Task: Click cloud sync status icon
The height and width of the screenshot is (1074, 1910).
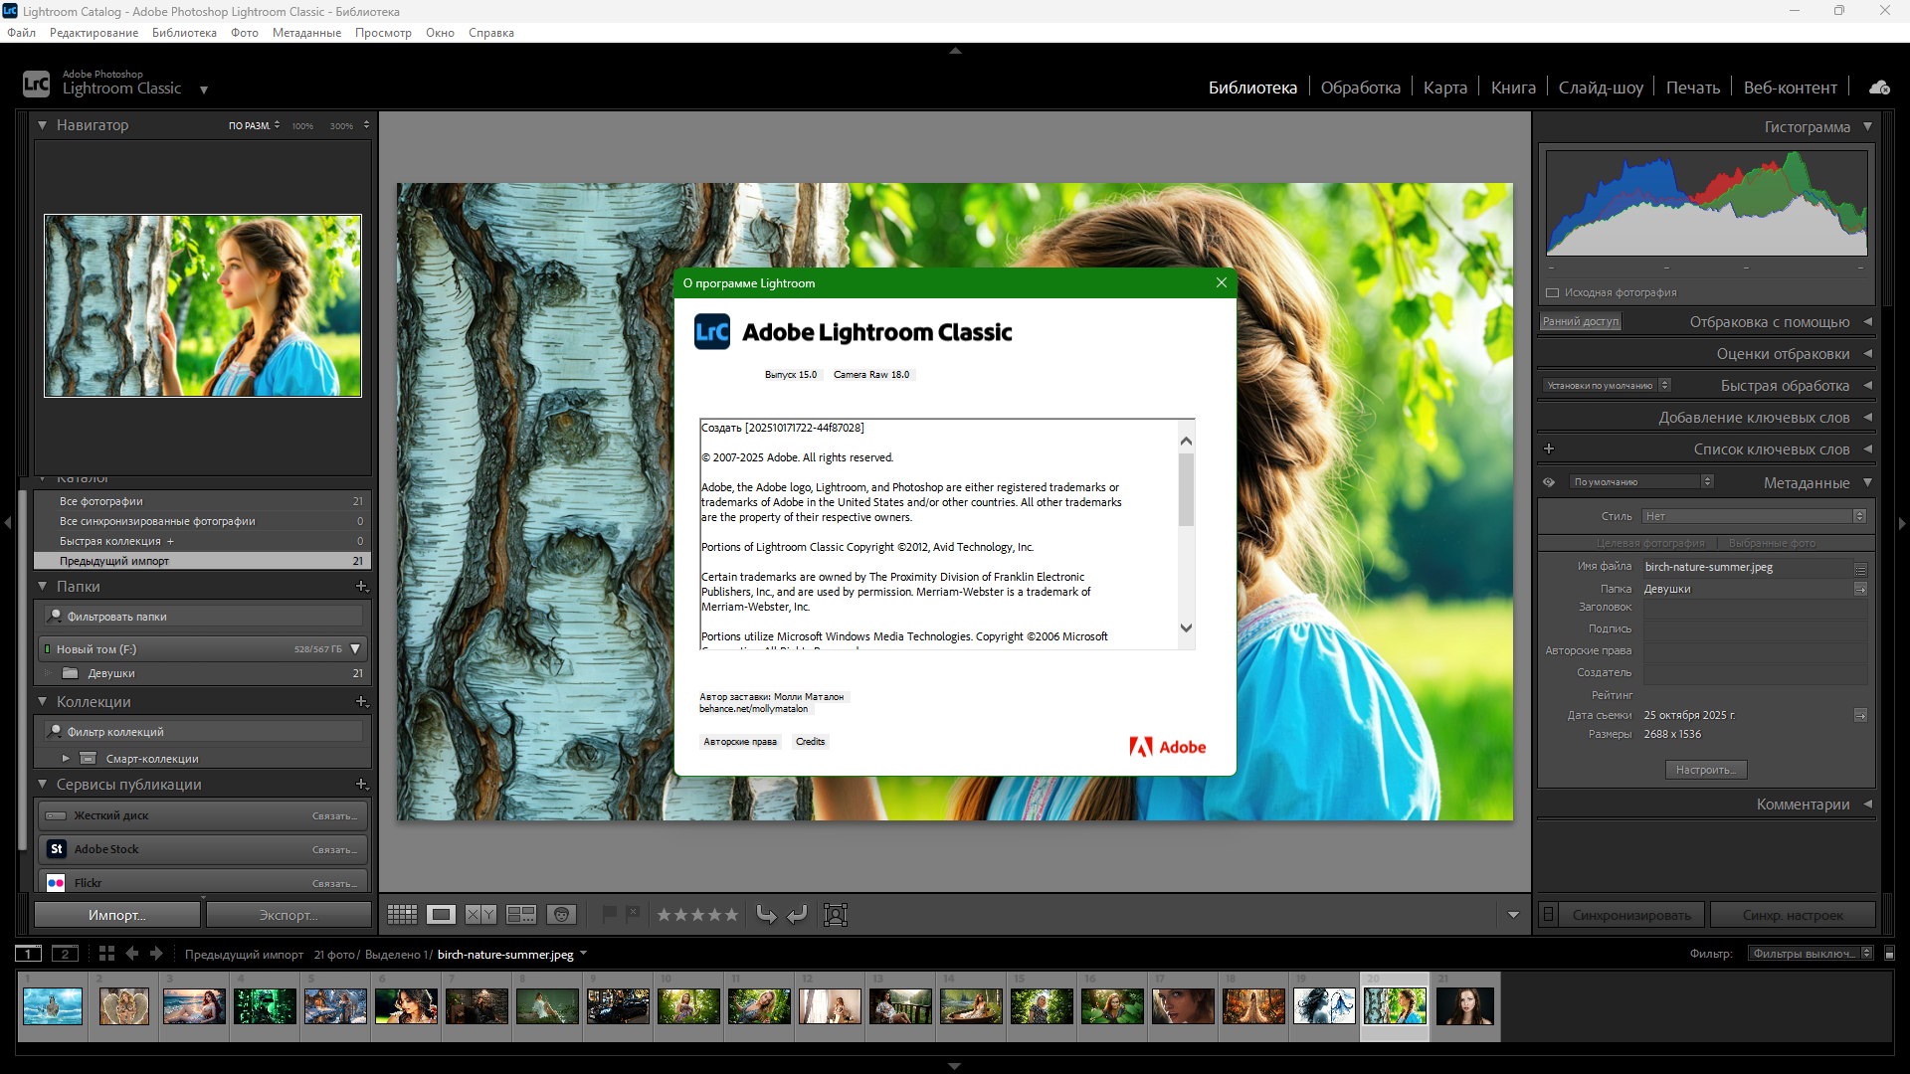Action: point(1879,88)
